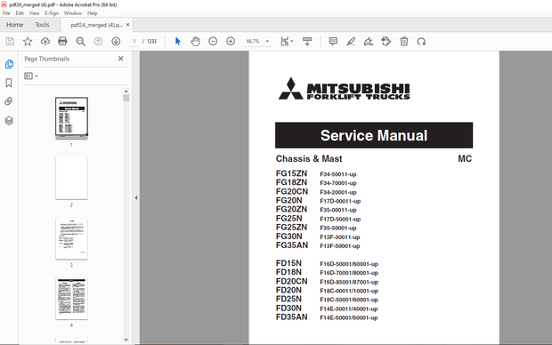552x345 pixels.
Task: Close the Page Thumbnails panel
Action: [121, 59]
